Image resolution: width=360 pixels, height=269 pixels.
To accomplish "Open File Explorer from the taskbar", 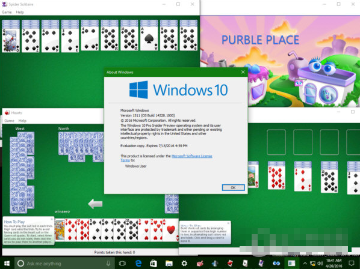I will [169, 263].
